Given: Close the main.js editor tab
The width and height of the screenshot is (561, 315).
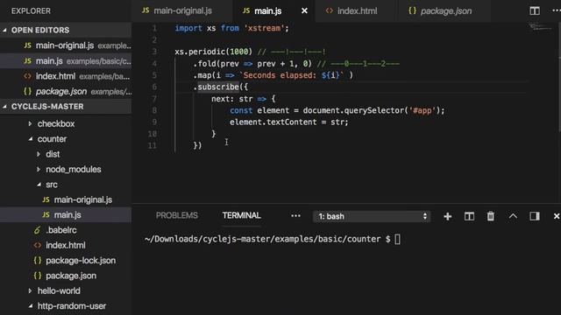Looking at the screenshot, I should 304,11.
